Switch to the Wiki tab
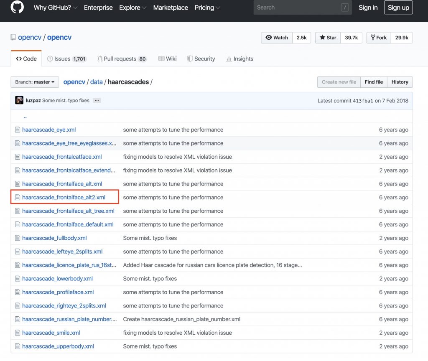 click(x=167, y=58)
